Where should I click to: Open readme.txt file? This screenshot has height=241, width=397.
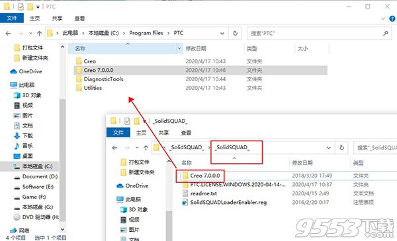tap(203, 193)
